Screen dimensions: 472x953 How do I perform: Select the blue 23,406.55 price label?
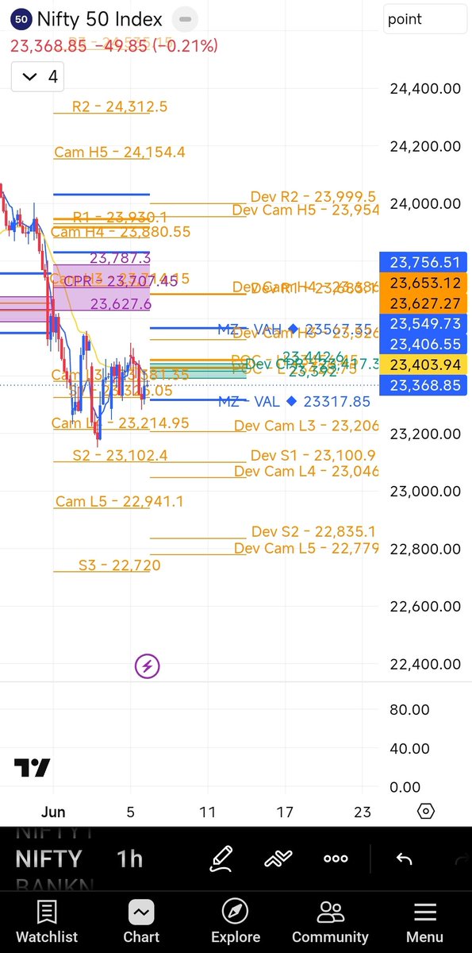pos(424,344)
